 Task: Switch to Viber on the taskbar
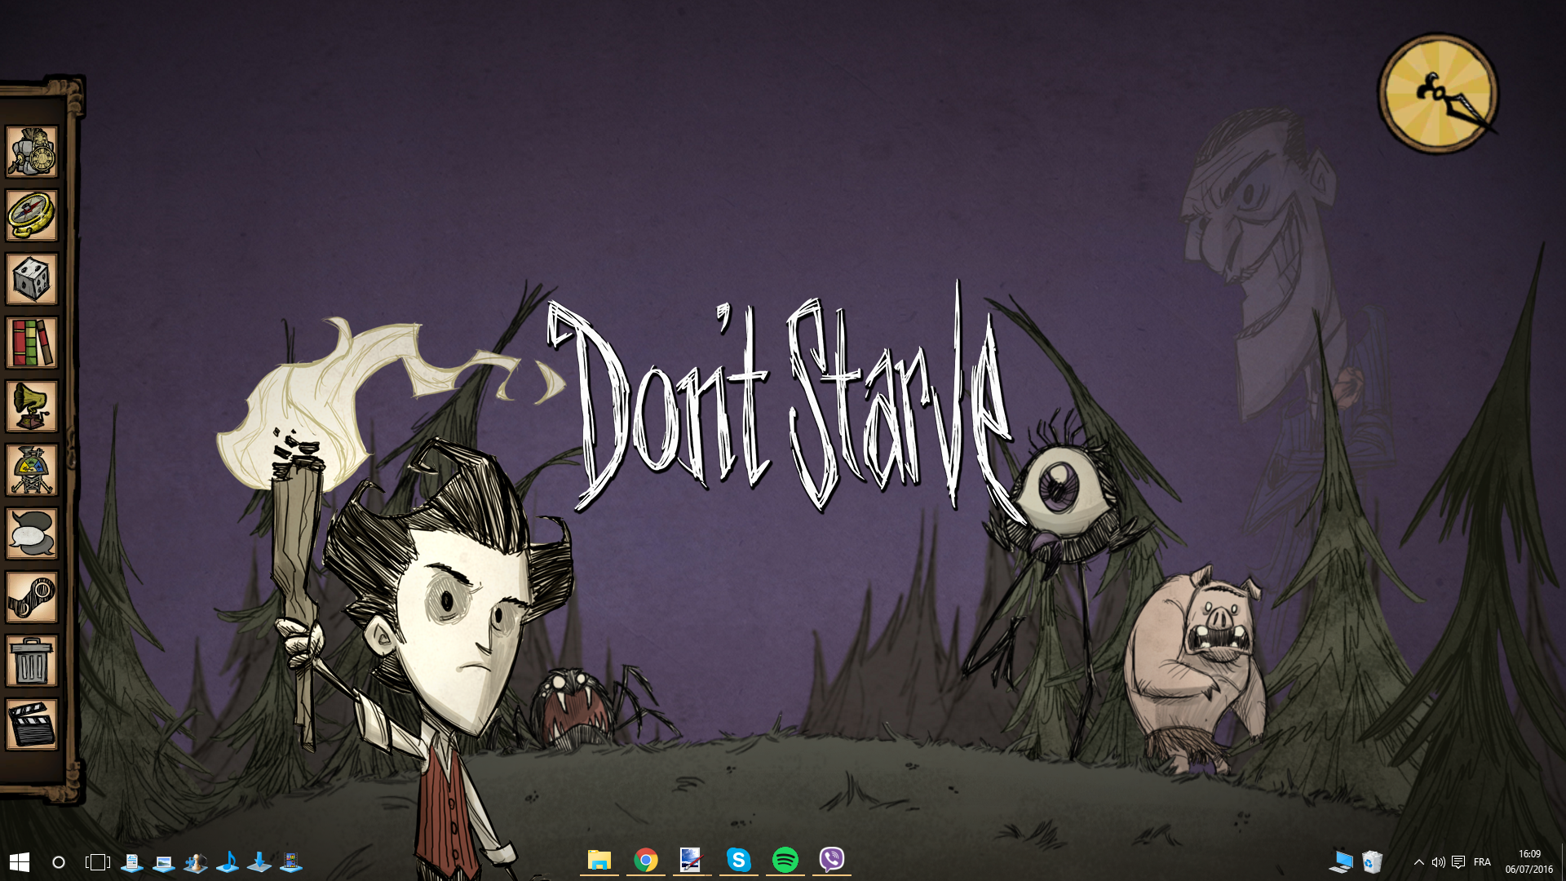(x=832, y=861)
